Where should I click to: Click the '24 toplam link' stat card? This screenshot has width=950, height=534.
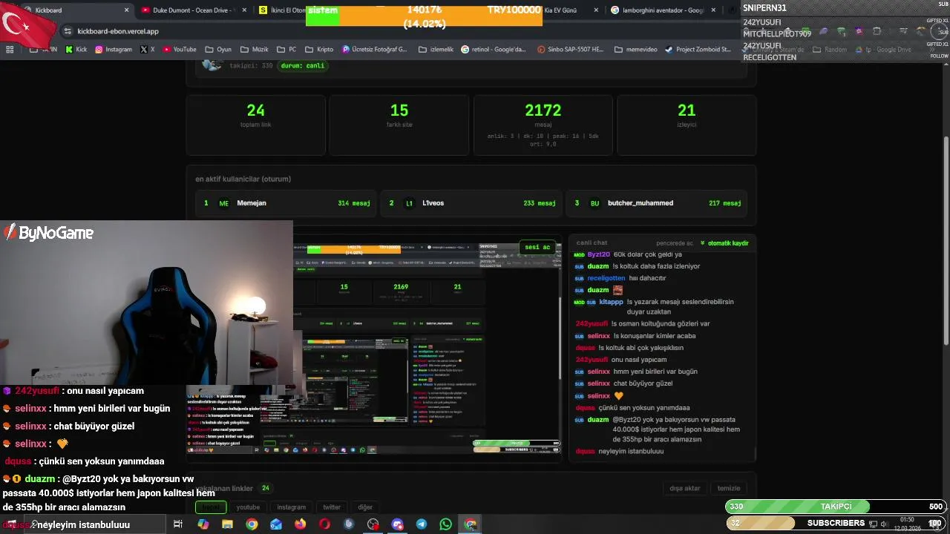[255, 125]
